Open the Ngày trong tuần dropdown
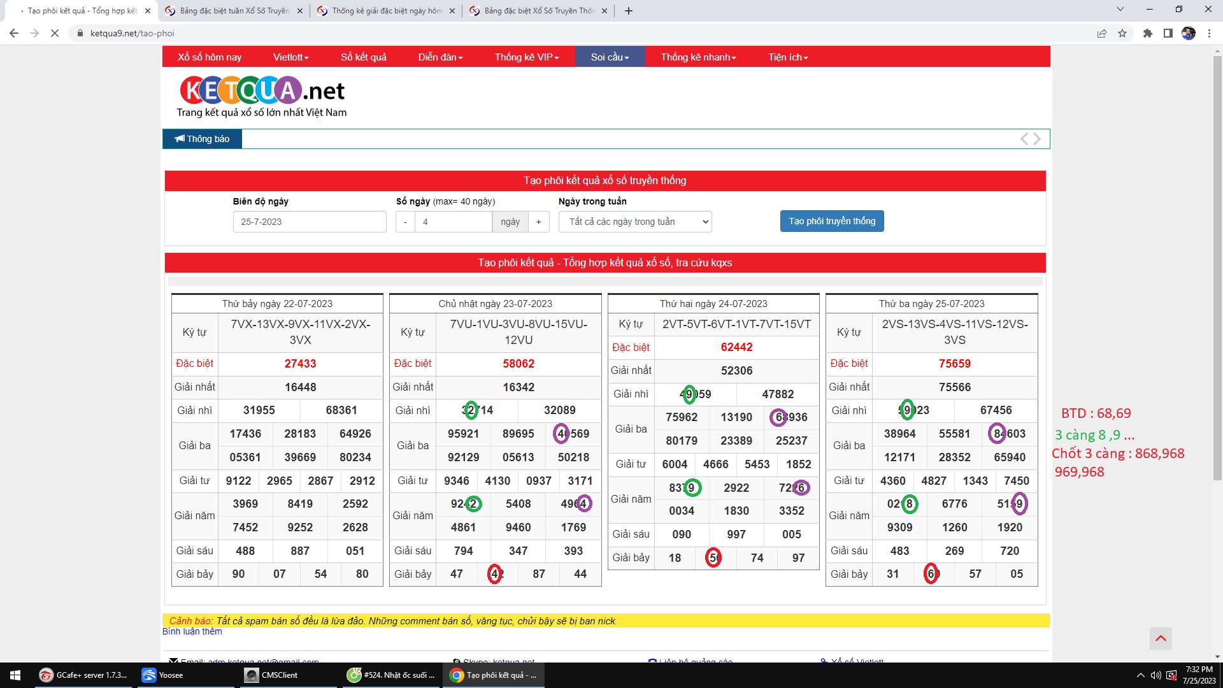 (635, 222)
